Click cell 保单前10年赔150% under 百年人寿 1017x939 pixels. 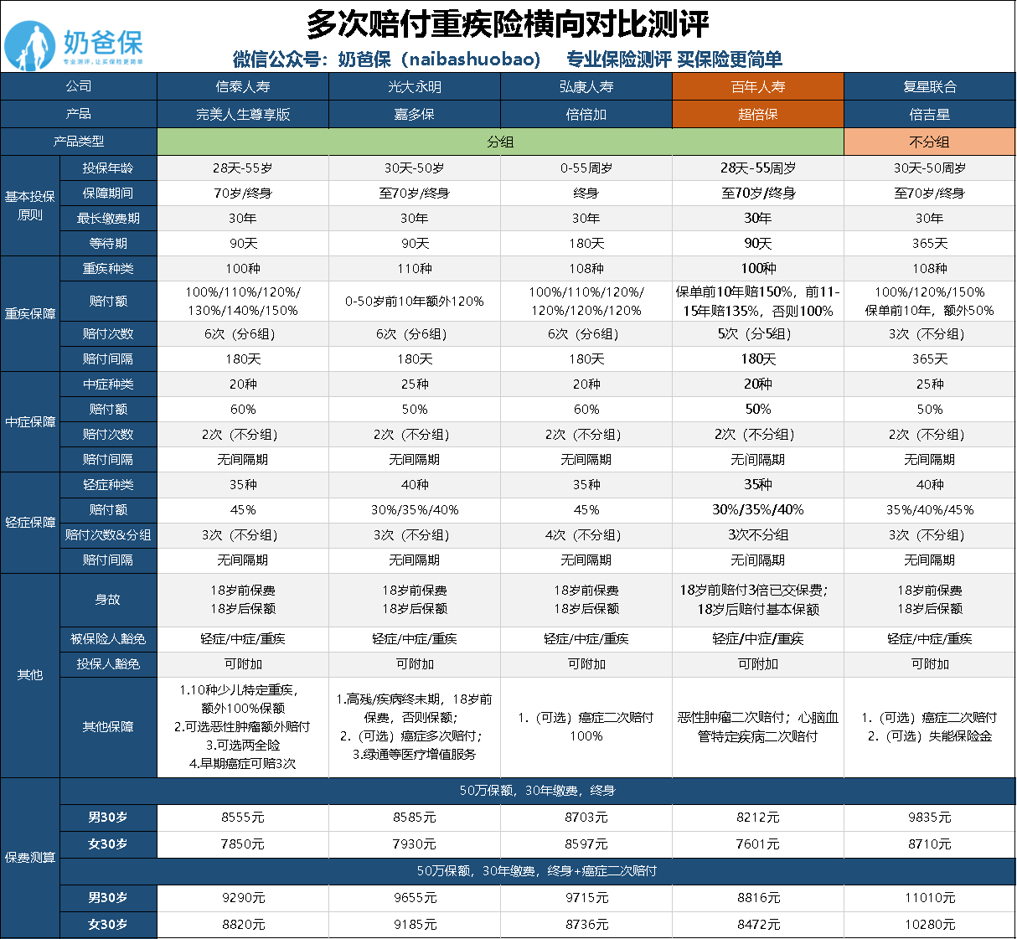click(758, 302)
